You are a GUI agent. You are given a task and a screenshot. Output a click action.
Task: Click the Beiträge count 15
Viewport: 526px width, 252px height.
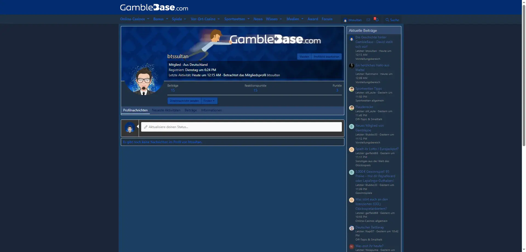coord(173,90)
